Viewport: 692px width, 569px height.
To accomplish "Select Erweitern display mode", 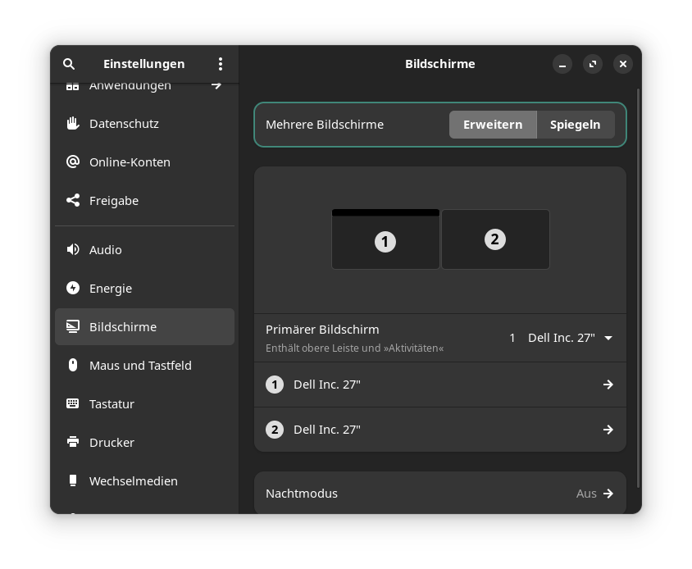I will coord(493,125).
